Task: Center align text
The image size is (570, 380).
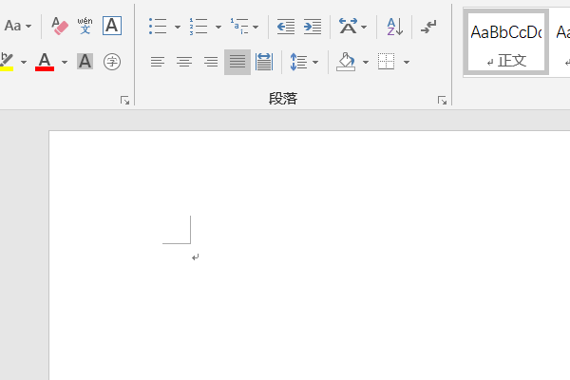Action: pyautogui.click(x=184, y=62)
